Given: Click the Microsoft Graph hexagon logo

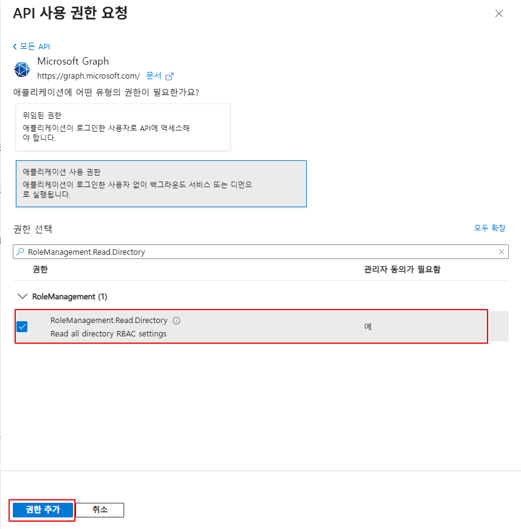Looking at the screenshot, I should 22,69.
